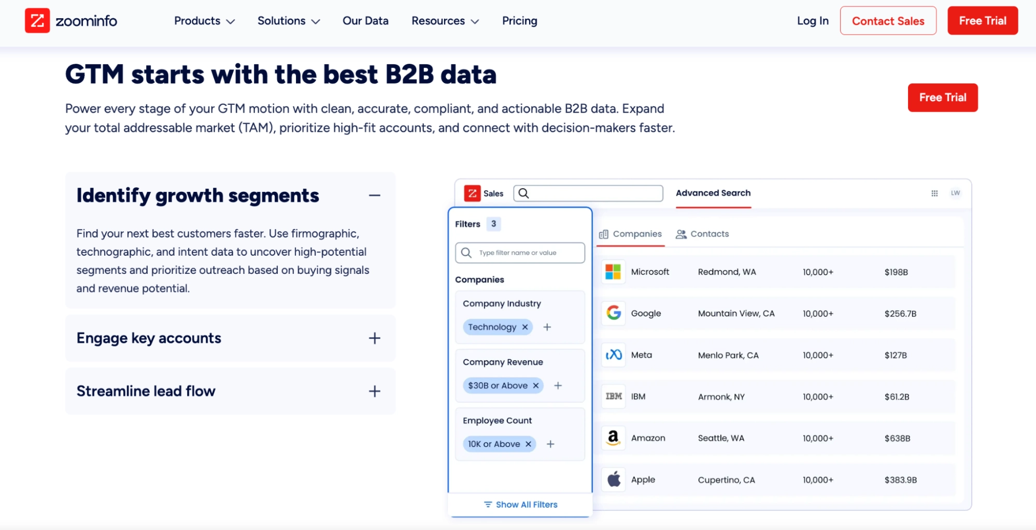The image size is (1036, 530).
Task: Click the Meta company name
Action: tap(642, 355)
